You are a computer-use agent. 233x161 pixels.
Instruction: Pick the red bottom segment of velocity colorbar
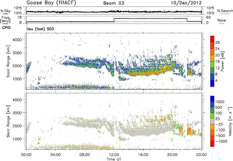212,144
